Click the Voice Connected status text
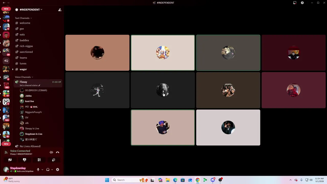327x184 pixels. point(20,151)
